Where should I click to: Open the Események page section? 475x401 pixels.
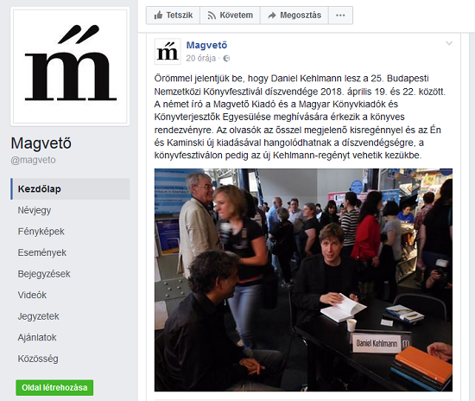pyautogui.click(x=41, y=252)
